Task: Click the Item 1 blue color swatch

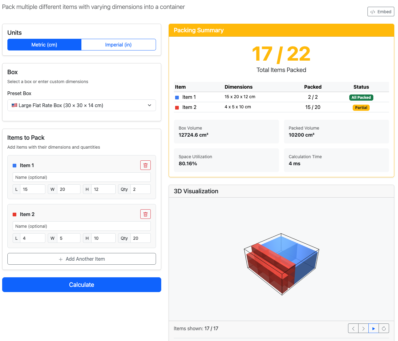Action: 14,166
